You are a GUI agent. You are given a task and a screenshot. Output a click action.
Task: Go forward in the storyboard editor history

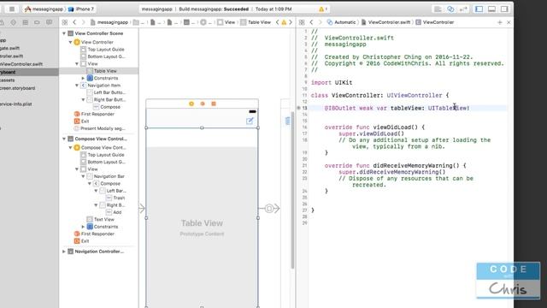(83, 22)
